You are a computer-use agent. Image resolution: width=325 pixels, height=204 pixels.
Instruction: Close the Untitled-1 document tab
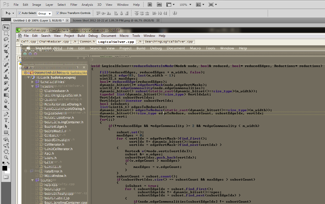point(67,21)
